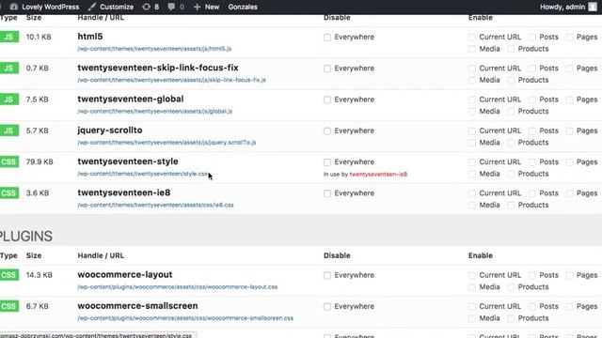
Task: Click the 79.9 KB size value
Action: point(40,161)
